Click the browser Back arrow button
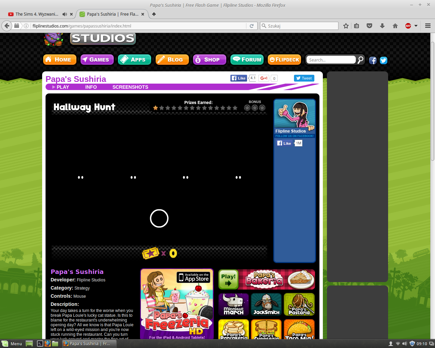Viewport: 435px width, 348px height. pos(7,26)
